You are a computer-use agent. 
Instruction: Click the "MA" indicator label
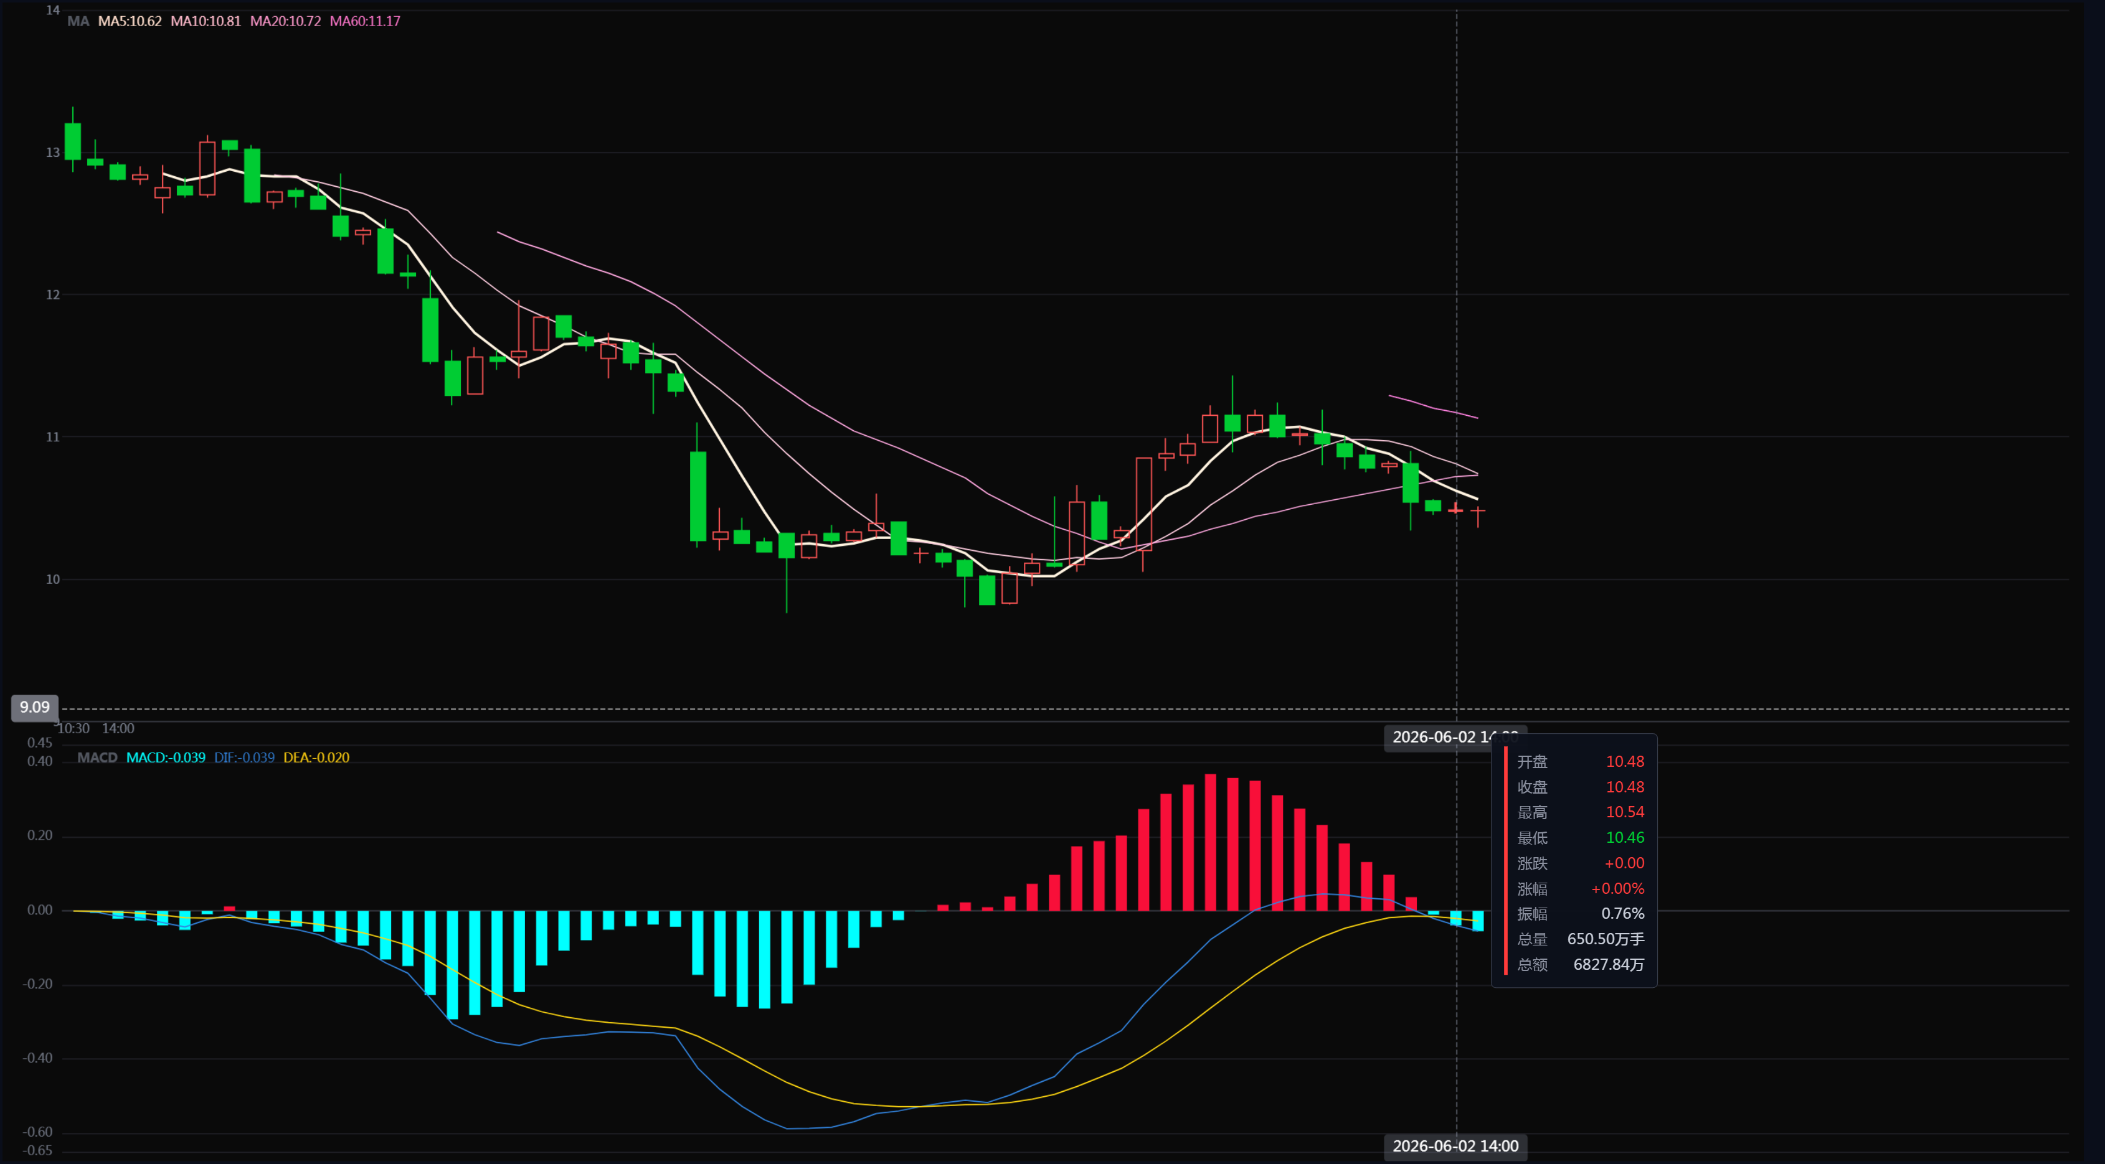tap(78, 21)
